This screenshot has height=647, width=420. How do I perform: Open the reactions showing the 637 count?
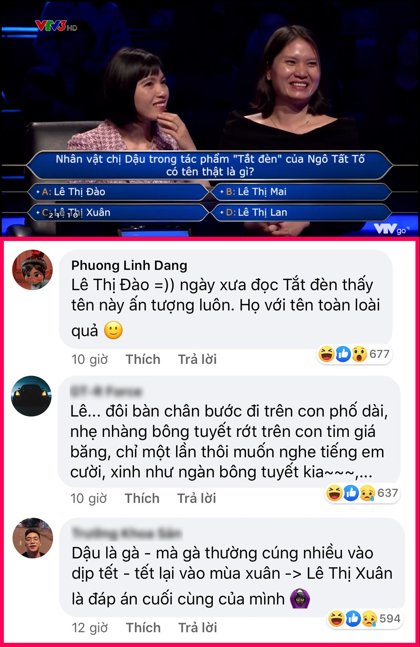click(363, 493)
